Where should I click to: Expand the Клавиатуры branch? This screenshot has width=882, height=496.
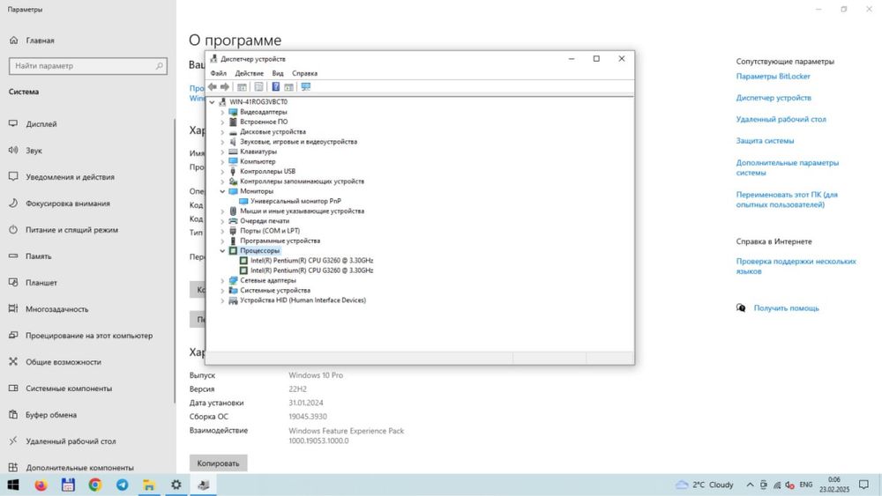pos(222,152)
